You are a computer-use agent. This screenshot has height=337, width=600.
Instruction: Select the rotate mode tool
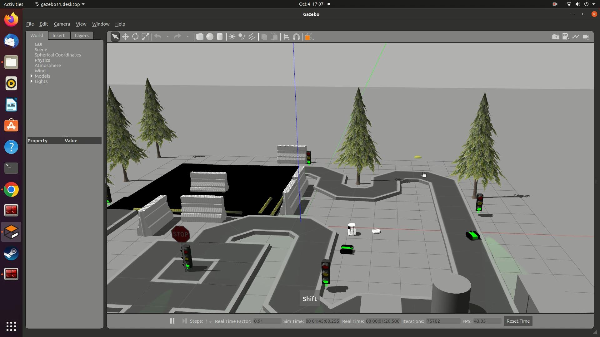(135, 37)
